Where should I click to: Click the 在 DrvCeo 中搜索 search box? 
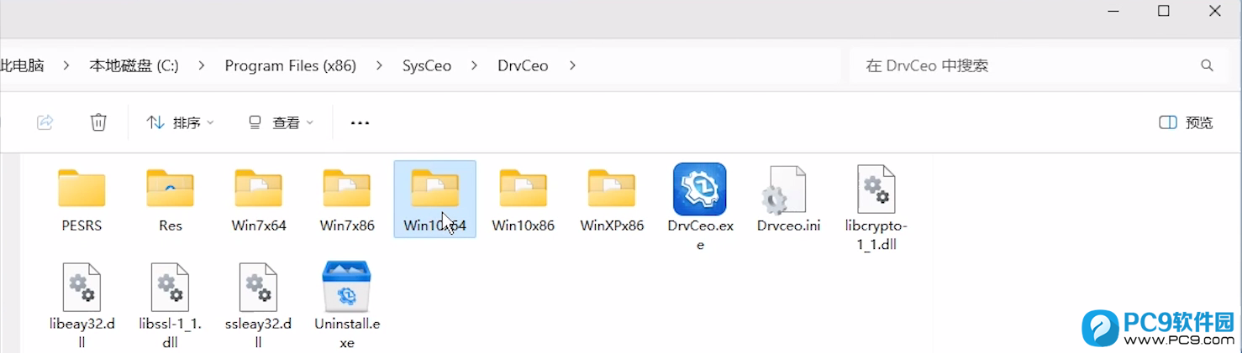coord(1025,65)
